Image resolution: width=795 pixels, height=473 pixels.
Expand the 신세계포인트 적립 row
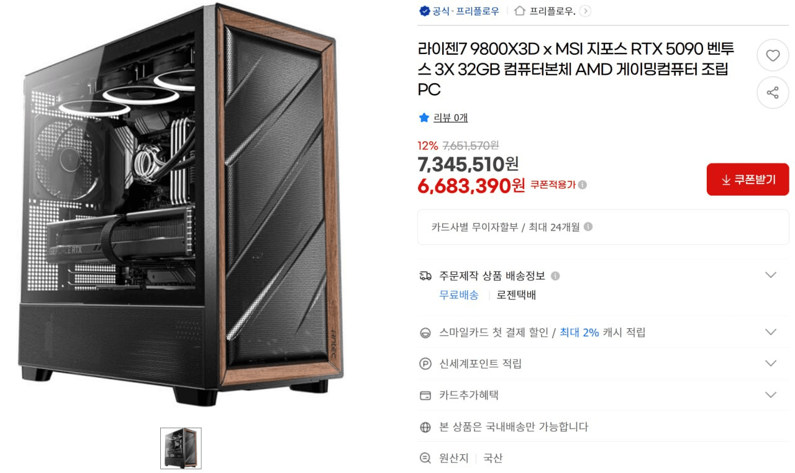771,364
